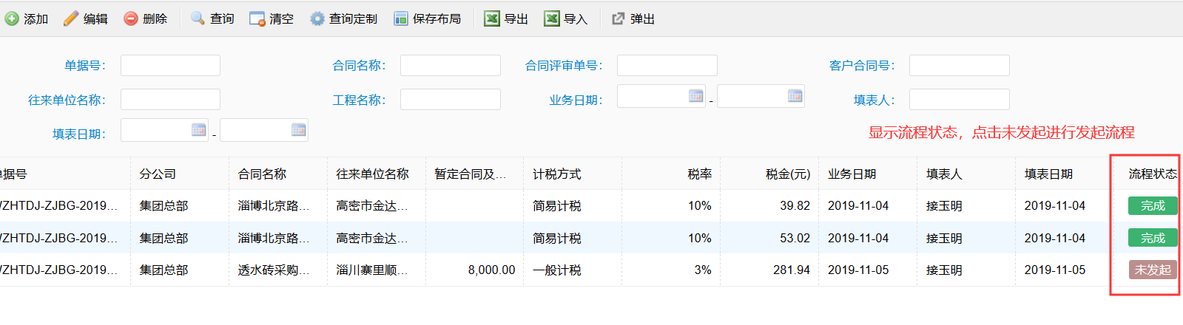
Task: Sort by 往来单位名称 column header
Action: 377,174
